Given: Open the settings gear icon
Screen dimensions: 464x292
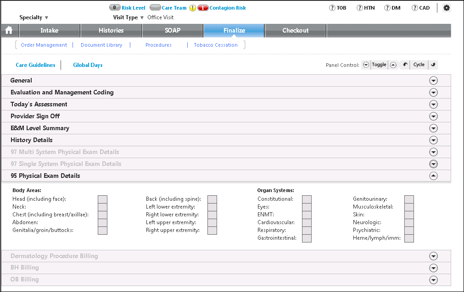Looking at the screenshot, I should tap(447, 8).
